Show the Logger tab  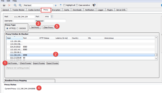(x=100, y=10)
